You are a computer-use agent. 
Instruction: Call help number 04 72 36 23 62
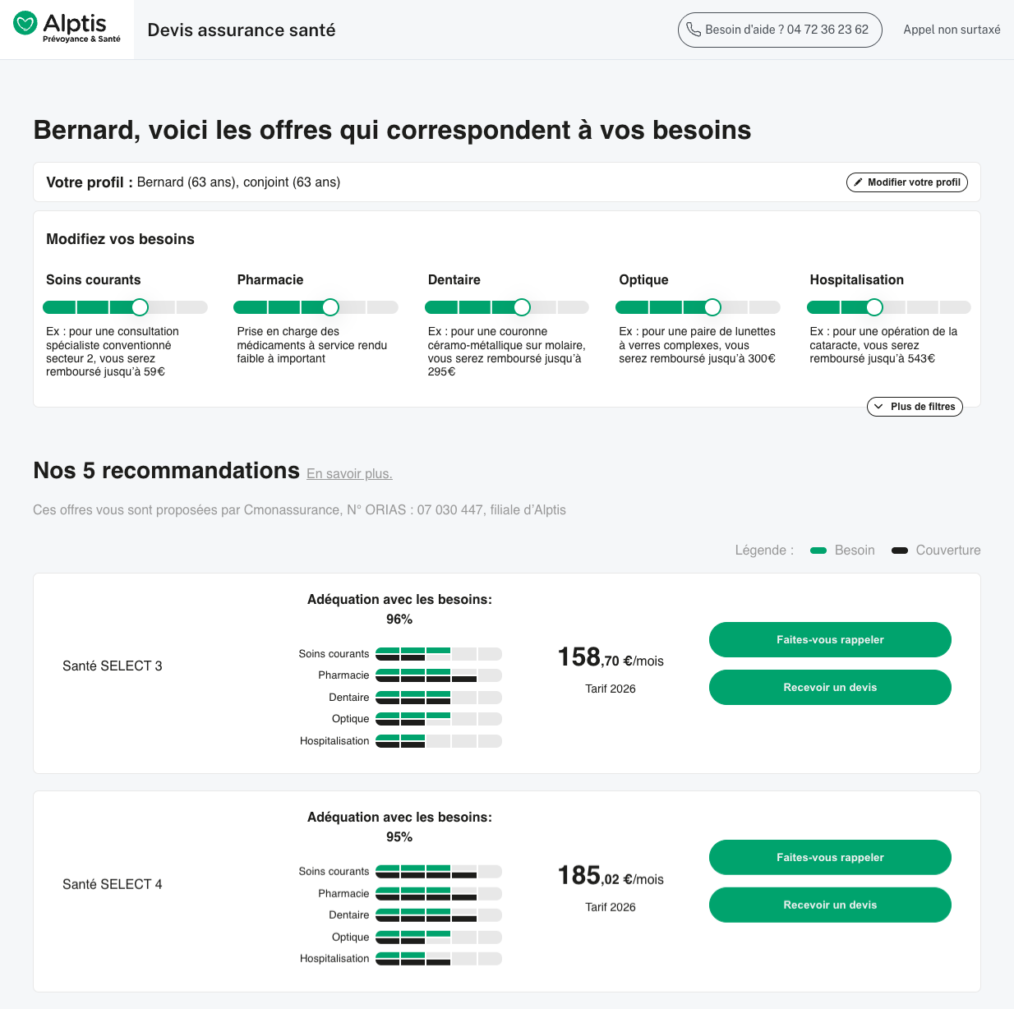click(x=780, y=30)
